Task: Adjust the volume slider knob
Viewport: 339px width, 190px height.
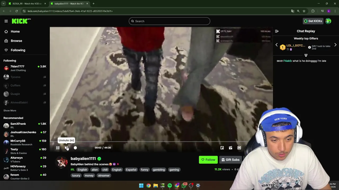Action: pyautogui.click(x=75, y=148)
